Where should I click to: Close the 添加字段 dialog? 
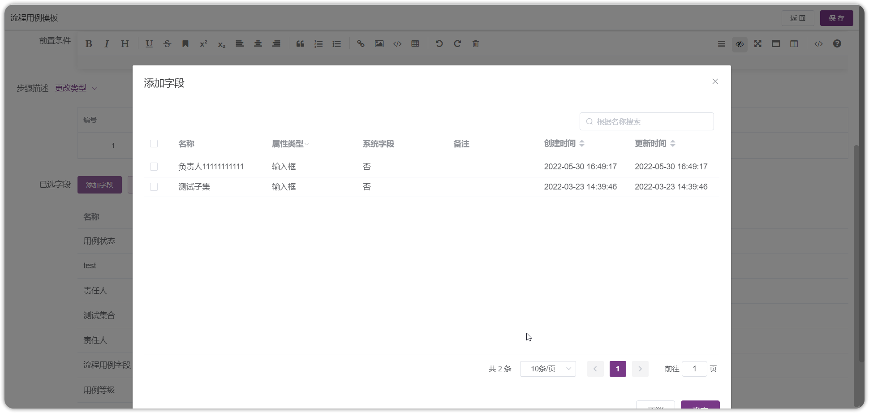pos(715,82)
